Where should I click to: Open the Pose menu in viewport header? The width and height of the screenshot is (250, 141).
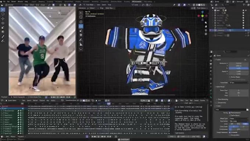coord(110,5)
